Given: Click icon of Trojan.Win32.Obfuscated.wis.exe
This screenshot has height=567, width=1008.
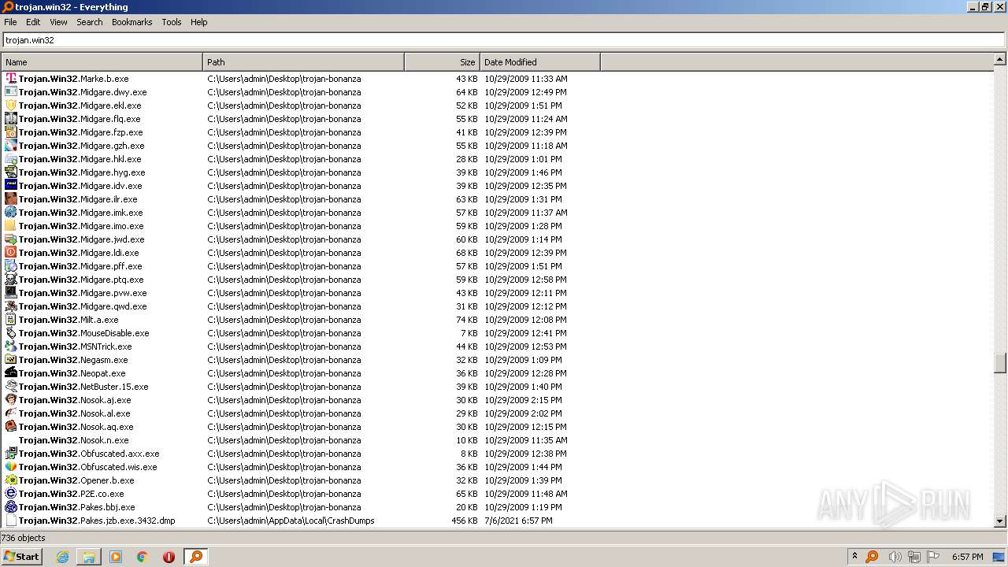Looking at the screenshot, I should click(11, 467).
